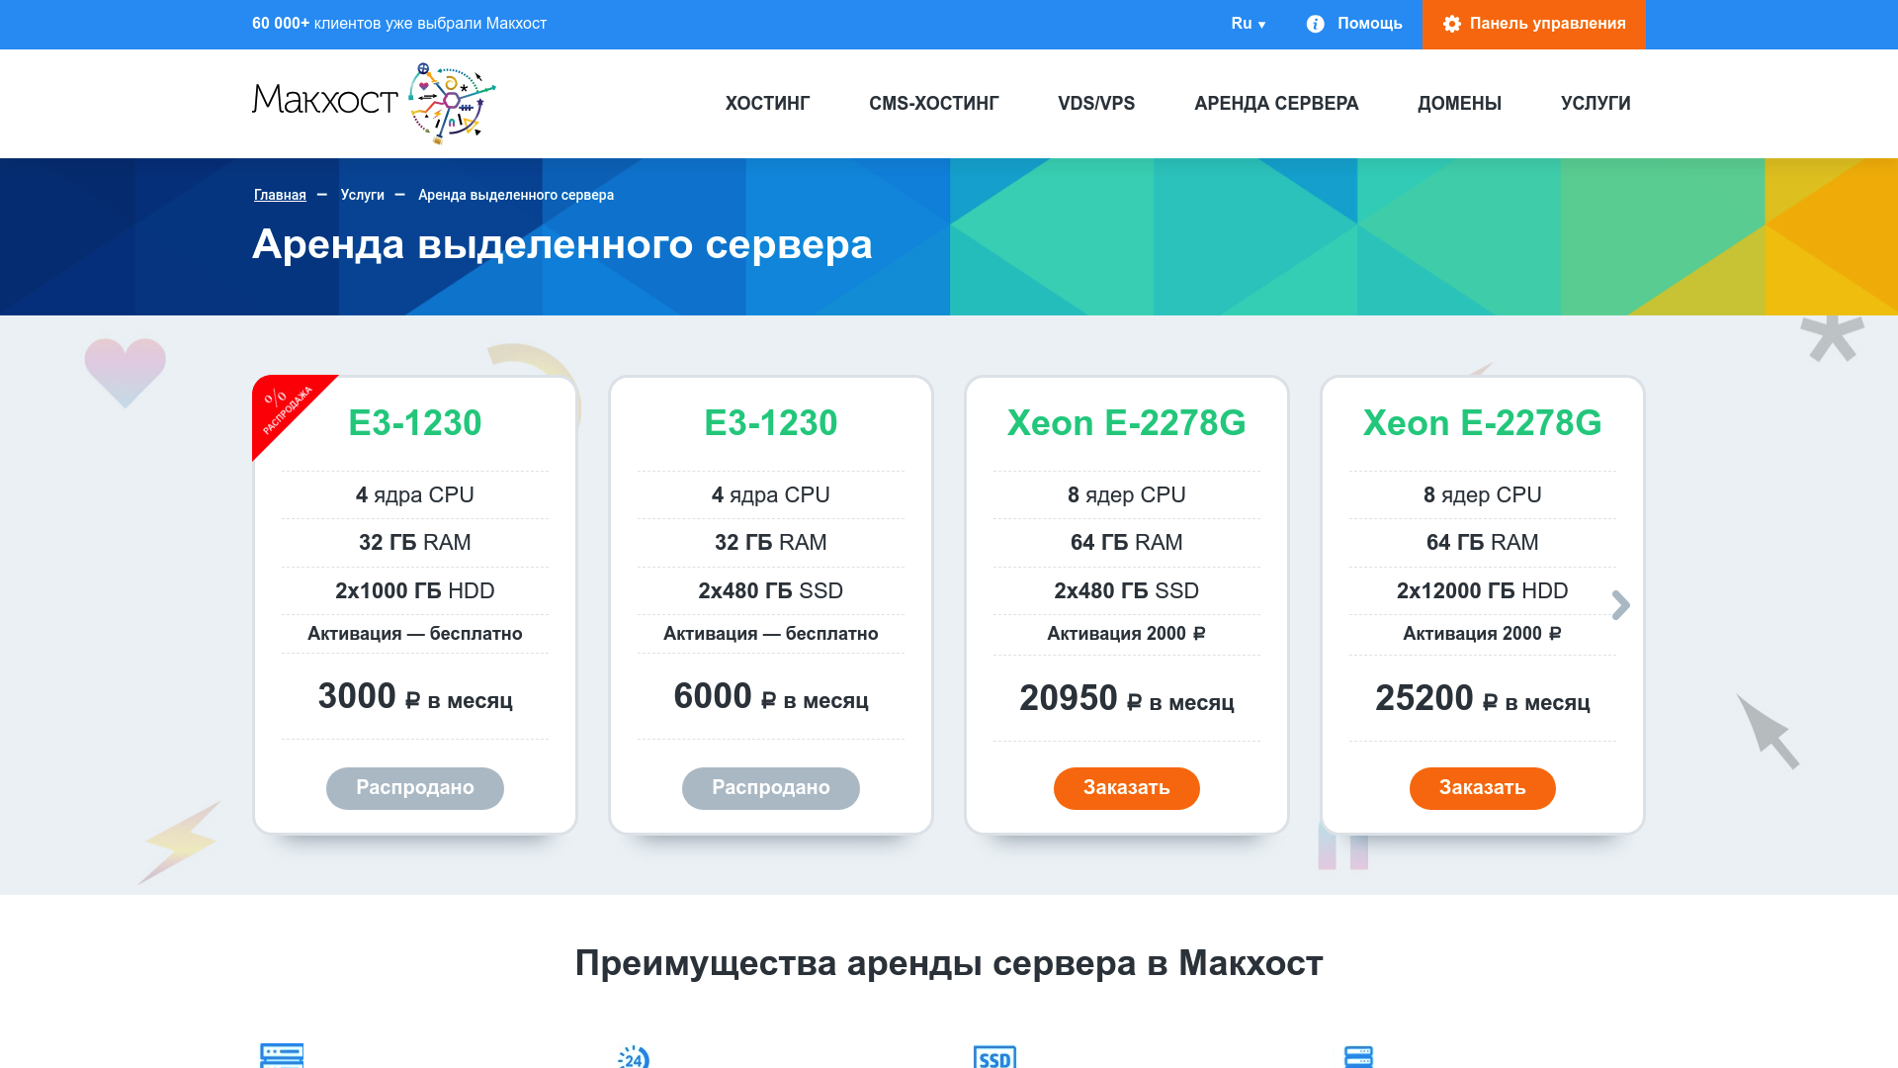Open the АРЕНДА СЕРВЕРА menu
The image size is (1898, 1068).
coord(1276,104)
